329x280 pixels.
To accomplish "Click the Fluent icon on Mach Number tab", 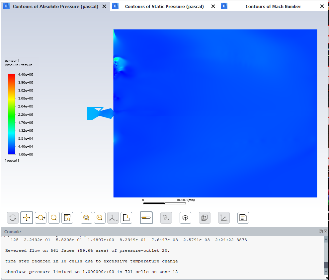I will (224, 6).
